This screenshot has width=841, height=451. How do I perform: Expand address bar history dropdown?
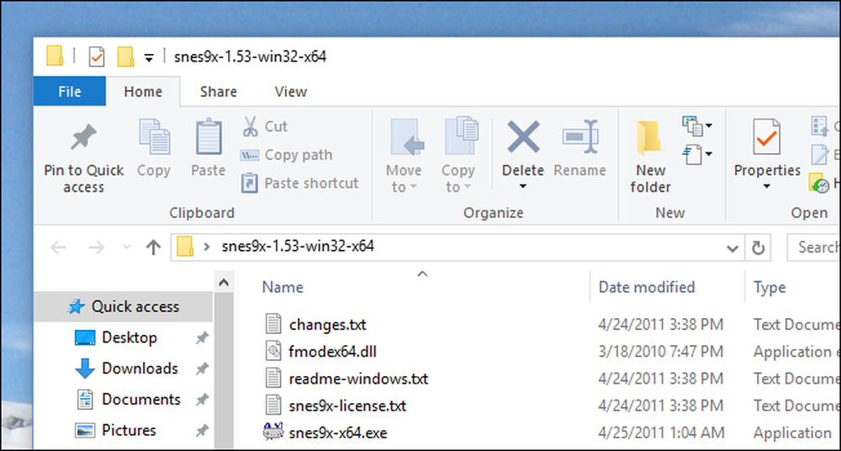(733, 248)
